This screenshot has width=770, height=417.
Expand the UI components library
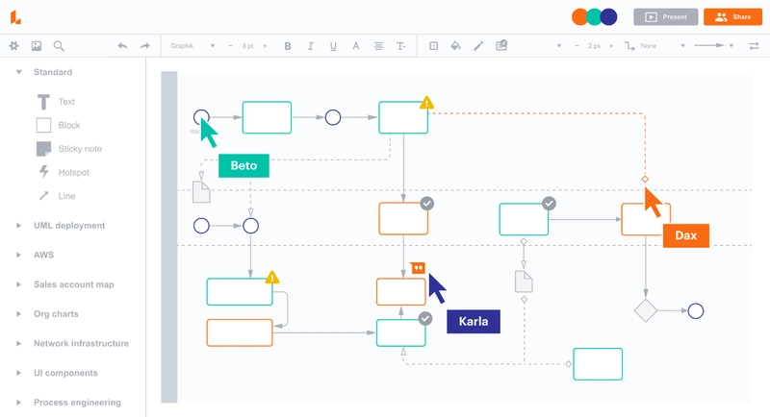18,373
